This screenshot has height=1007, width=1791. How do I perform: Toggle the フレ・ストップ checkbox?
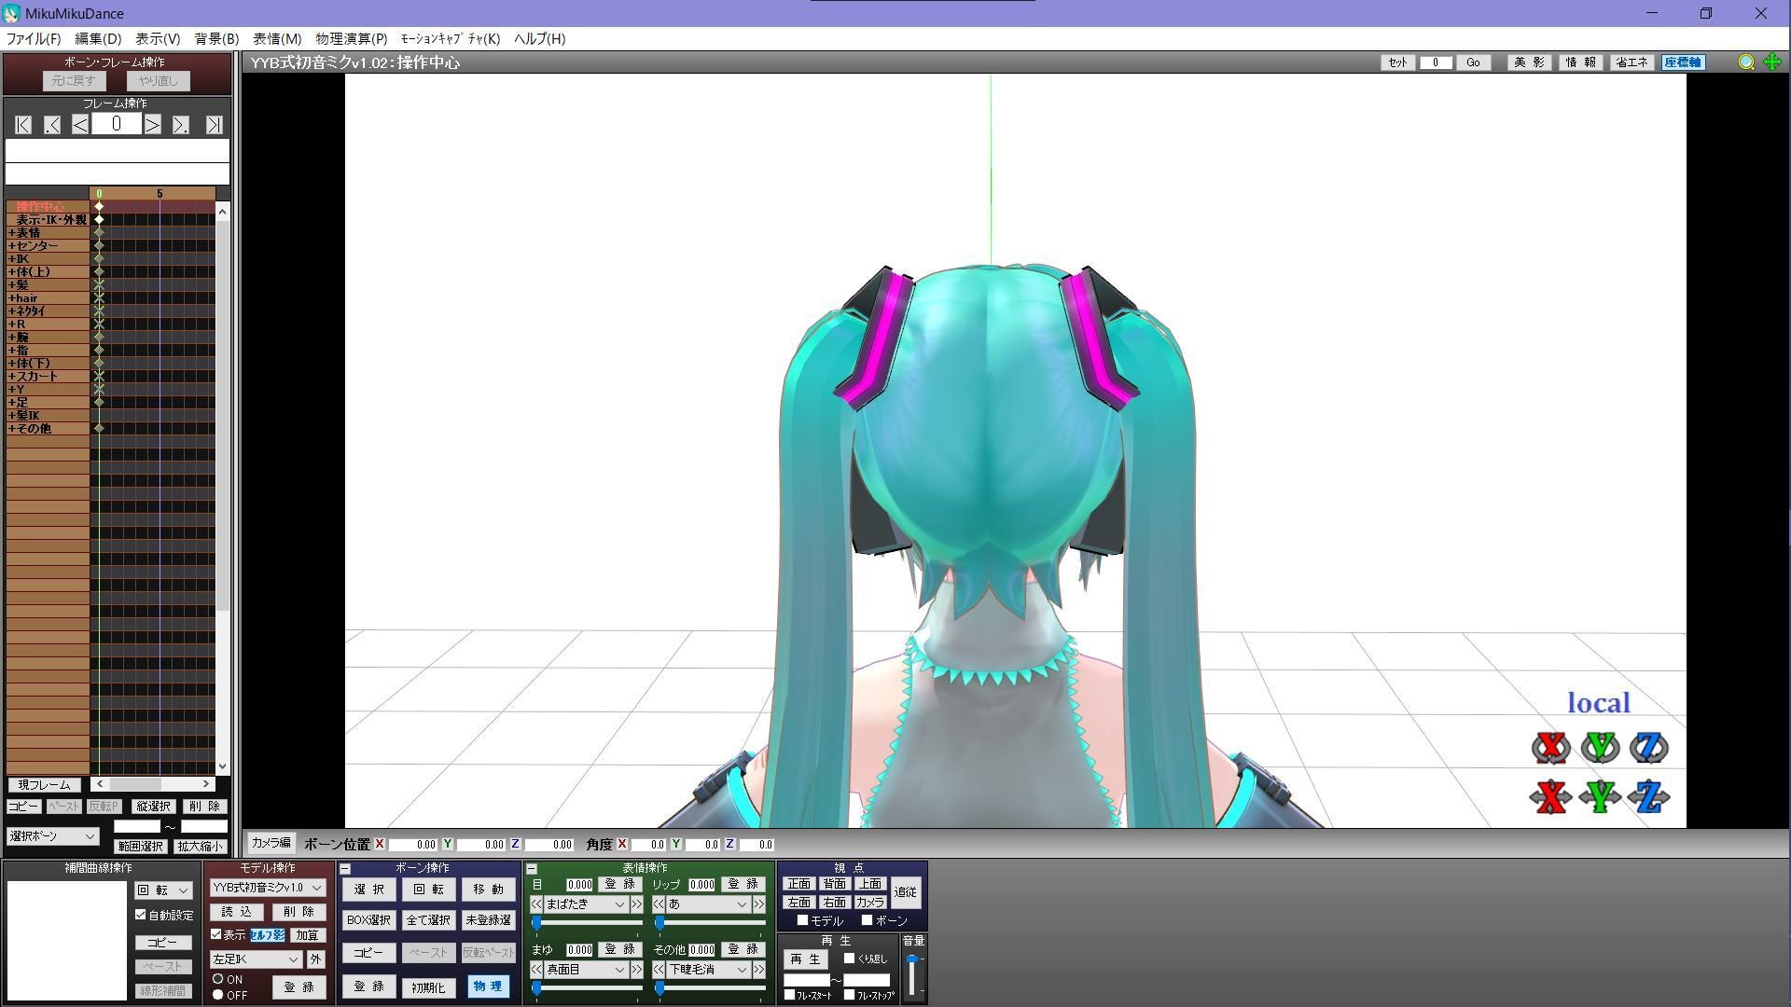click(849, 995)
